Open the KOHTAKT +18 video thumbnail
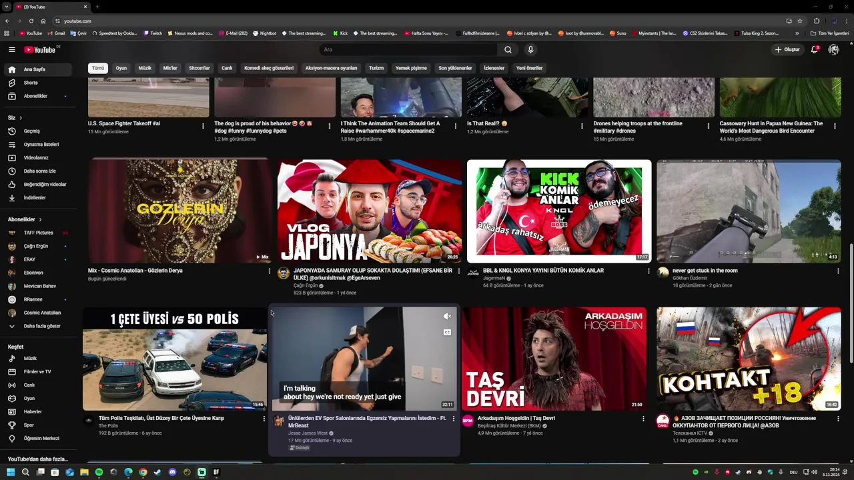This screenshot has width=854, height=480. (x=749, y=359)
